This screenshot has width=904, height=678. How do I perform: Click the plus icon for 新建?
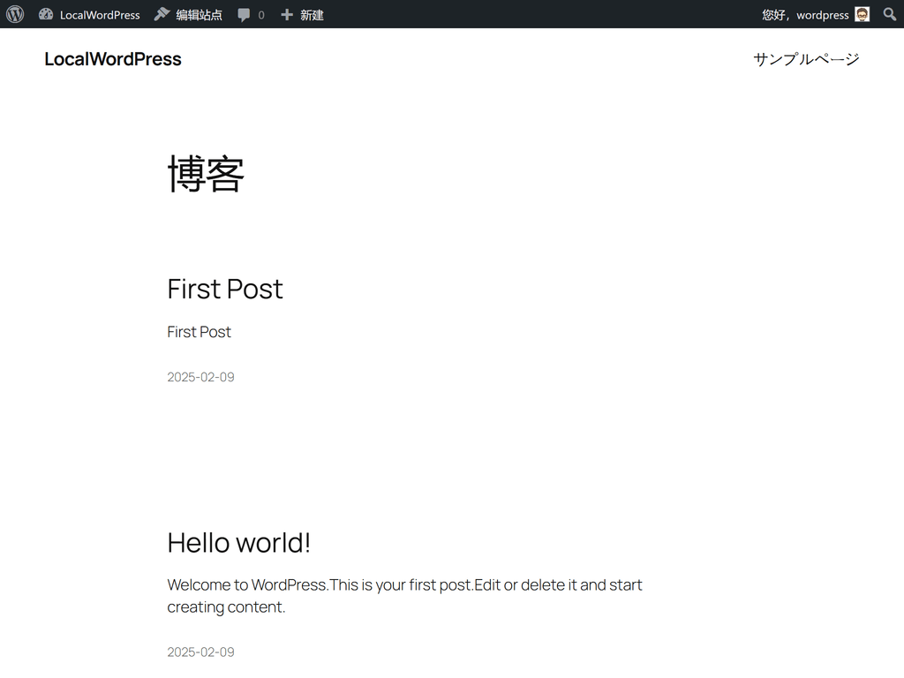287,14
